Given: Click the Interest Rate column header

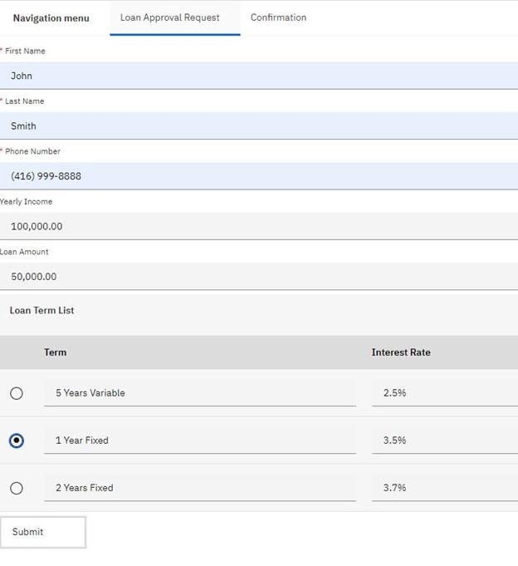Looking at the screenshot, I should 401,352.
